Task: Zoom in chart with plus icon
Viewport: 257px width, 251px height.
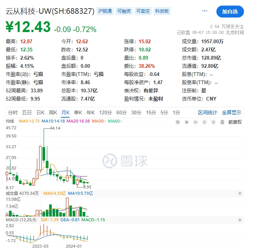Action: click(187, 122)
